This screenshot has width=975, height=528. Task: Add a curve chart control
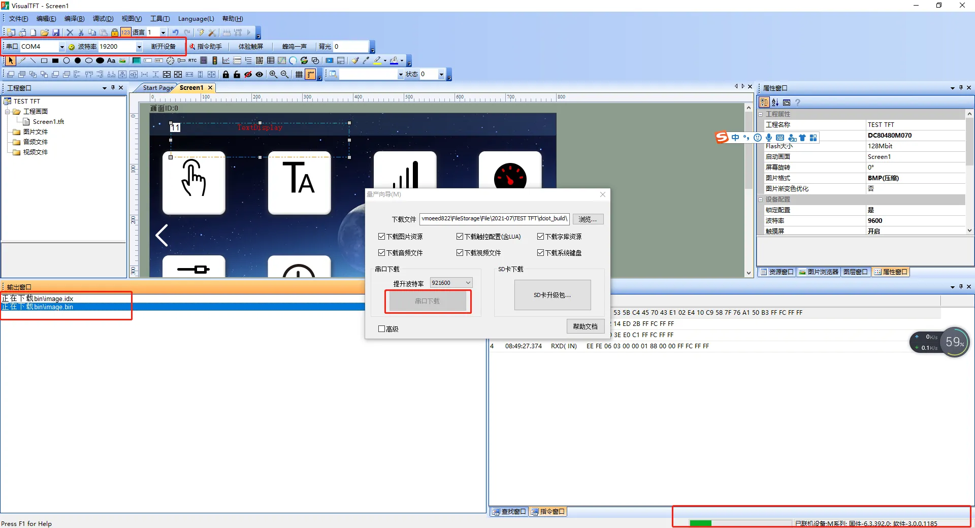click(226, 60)
